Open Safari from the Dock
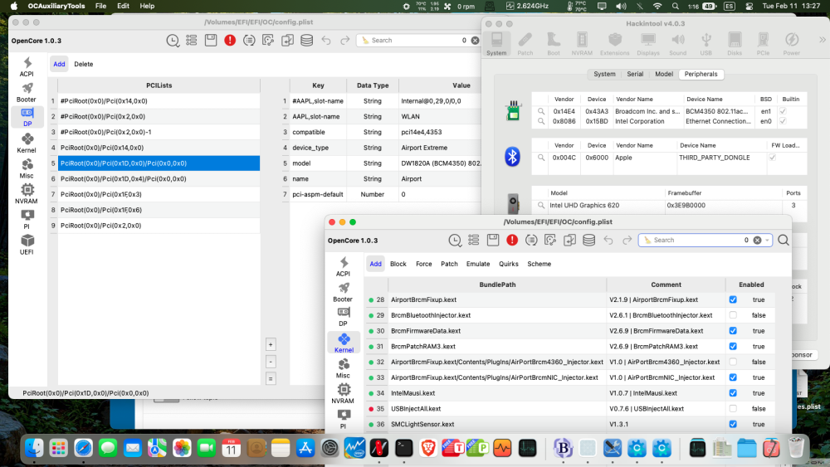Image resolution: width=830 pixels, height=467 pixels. pos(83,448)
